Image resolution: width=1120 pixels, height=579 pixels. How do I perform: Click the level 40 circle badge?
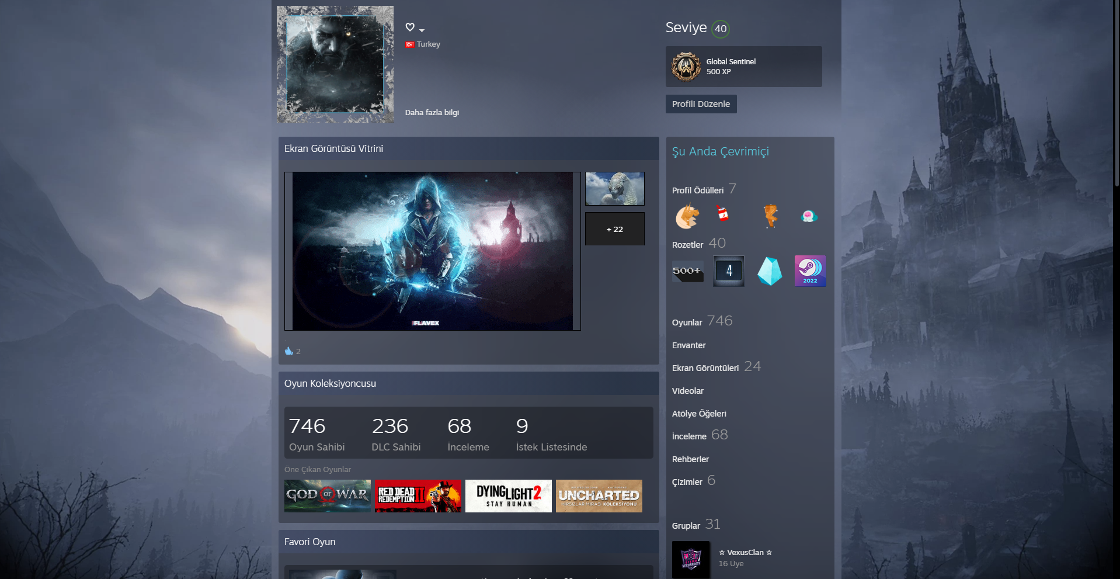click(x=721, y=29)
